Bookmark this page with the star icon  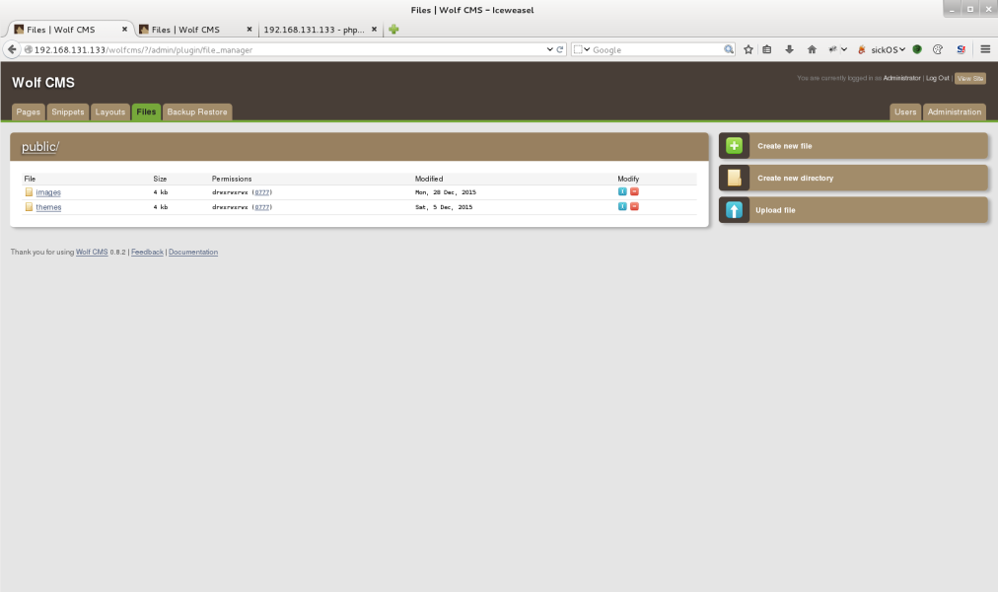click(748, 49)
